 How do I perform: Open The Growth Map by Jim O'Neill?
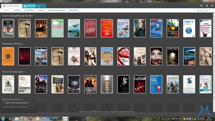24,84
